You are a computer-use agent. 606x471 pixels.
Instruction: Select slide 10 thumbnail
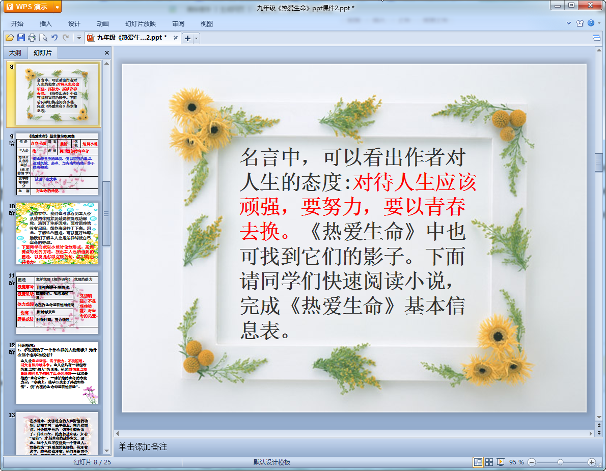[57, 233]
